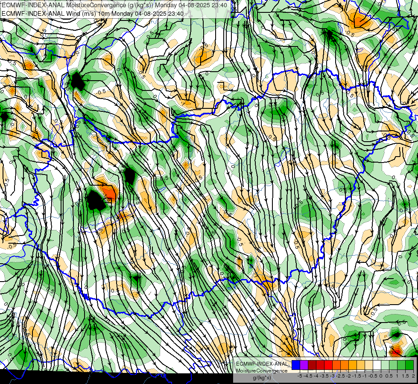Click the legend tick label -4.5

(x=308, y=376)
